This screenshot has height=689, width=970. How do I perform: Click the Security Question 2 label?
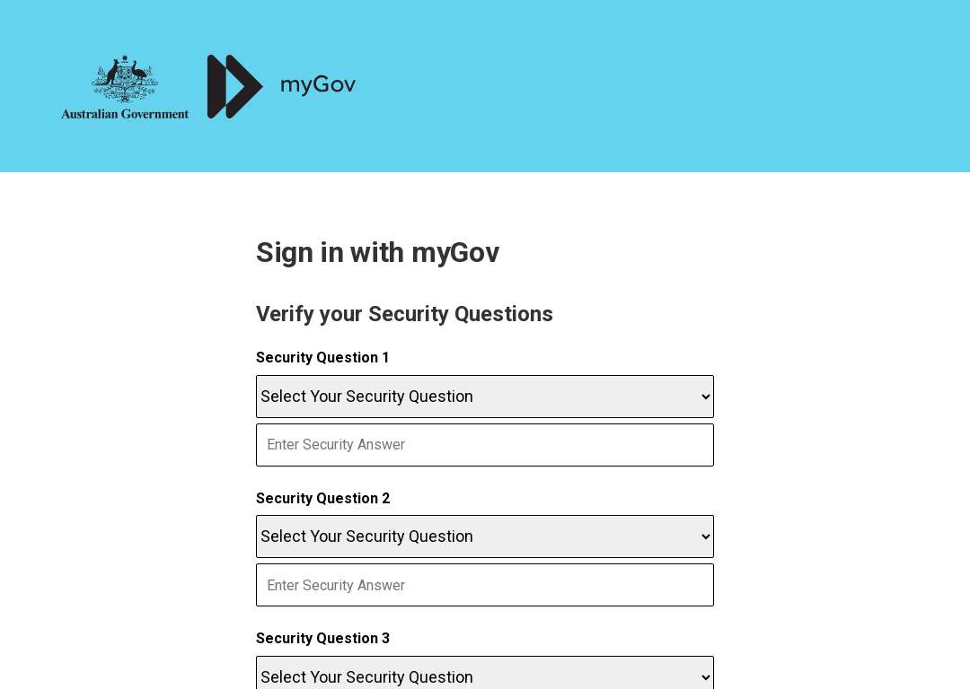[323, 498]
